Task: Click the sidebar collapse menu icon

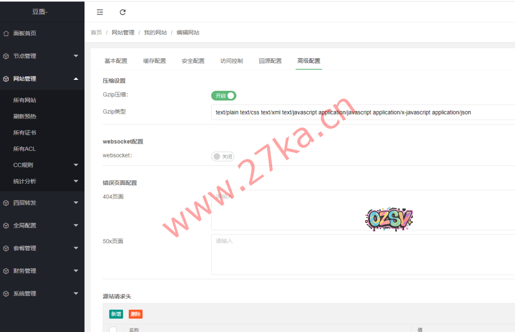Action: pos(100,12)
